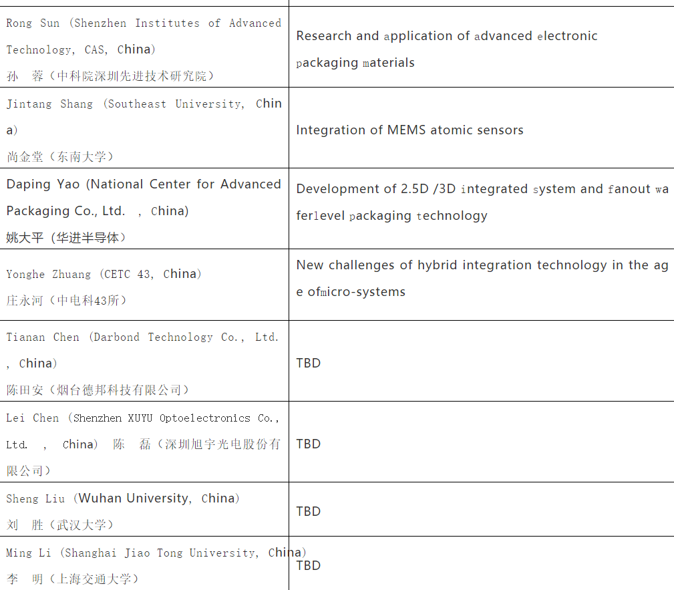Click 'ferlevel packaging technology' text
Screen dimensions: 674x590
click(391, 215)
